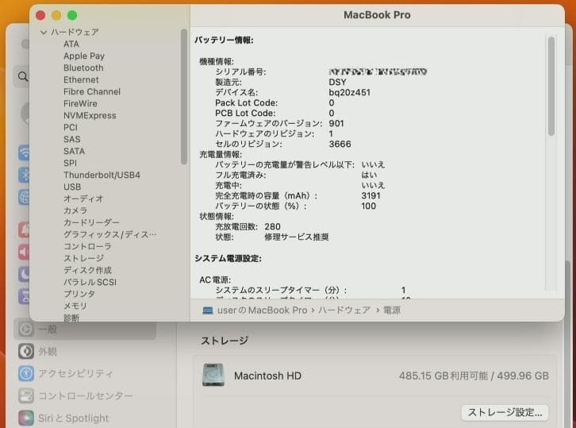Click the full charge capacity value 3191
576x428 pixels.
coord(371,195)
